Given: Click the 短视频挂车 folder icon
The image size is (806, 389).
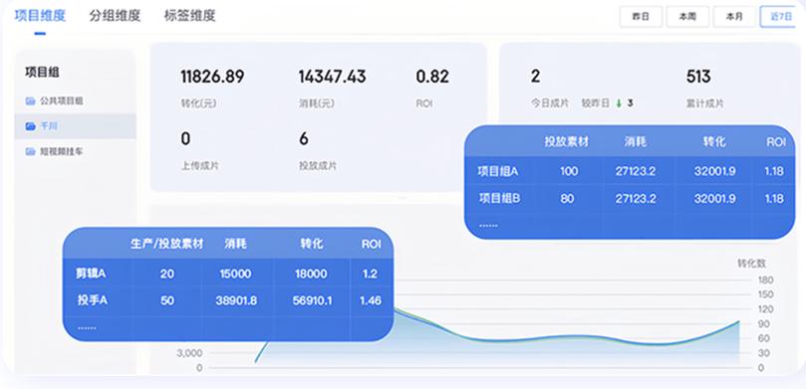Looking at the screenshot, I should (x=30, y=152).
